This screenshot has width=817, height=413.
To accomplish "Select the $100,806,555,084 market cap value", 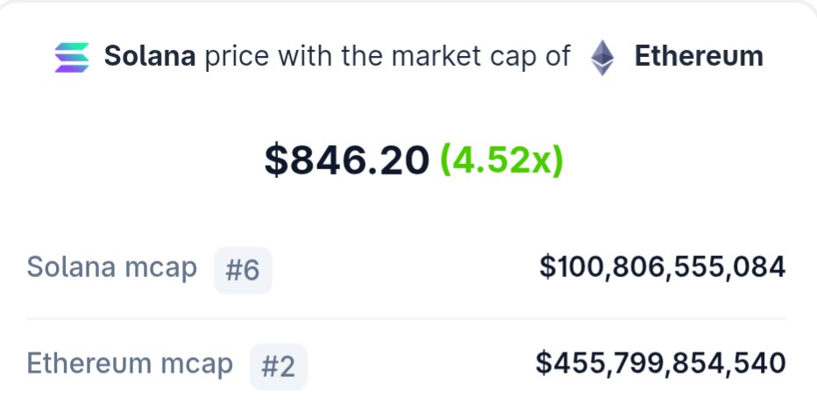I will [662, 267].
